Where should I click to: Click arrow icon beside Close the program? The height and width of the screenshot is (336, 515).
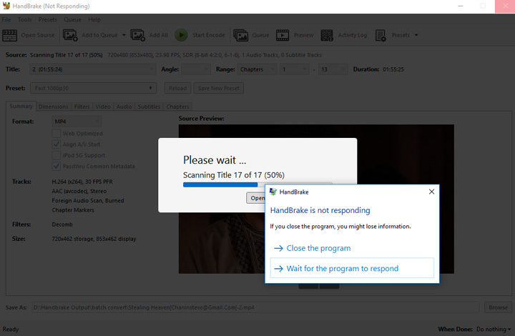click(x=278, y=248)
